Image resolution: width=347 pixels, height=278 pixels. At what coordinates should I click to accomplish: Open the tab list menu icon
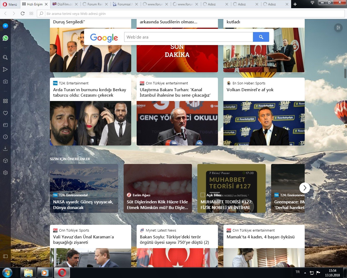312,3
